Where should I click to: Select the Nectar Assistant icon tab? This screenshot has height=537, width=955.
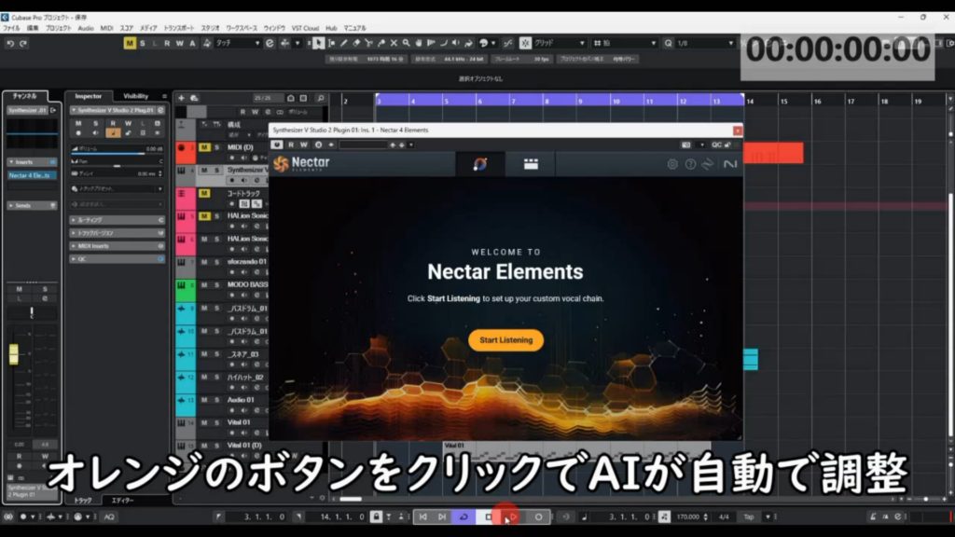click(x=480, y=164)
